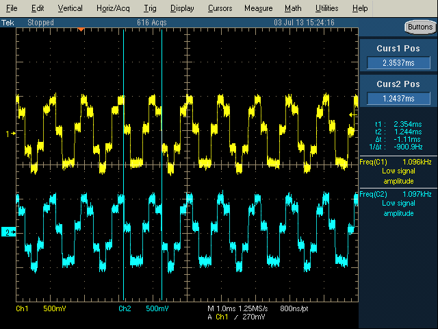Click the channel 1 ground reference marker

point(11,134)
